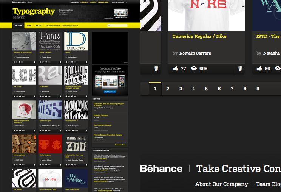Viewport: 281px width, 192px height.
Task: Click badge icon on DeSoto card
Action: 86,62
